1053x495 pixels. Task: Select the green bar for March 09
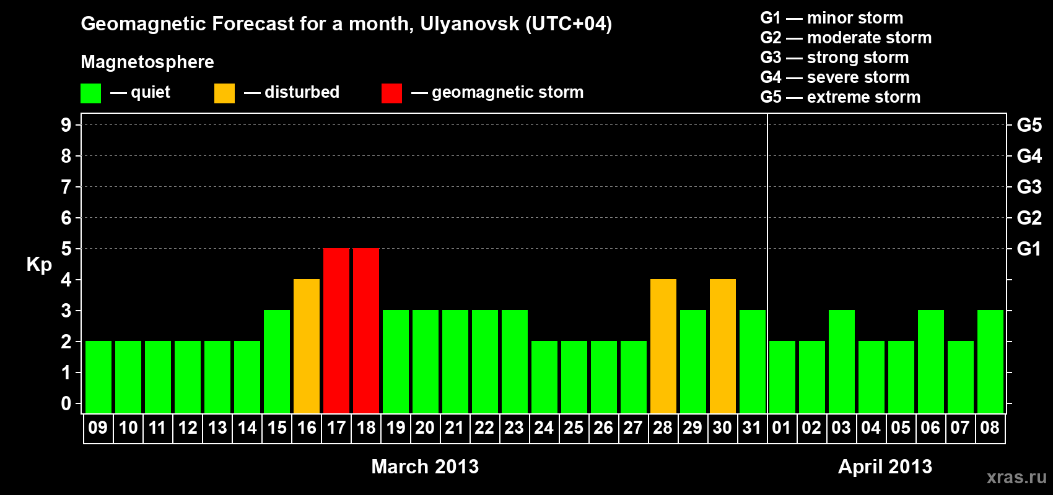[98, 377]
